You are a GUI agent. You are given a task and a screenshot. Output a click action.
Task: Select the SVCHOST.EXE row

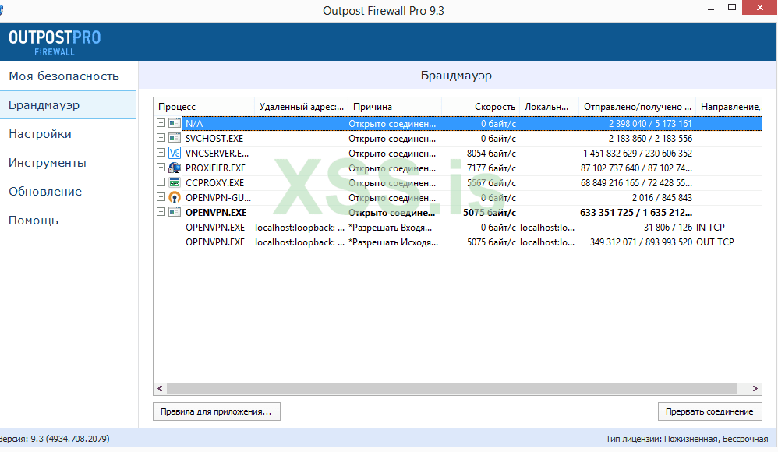click(x=458, y=139)
